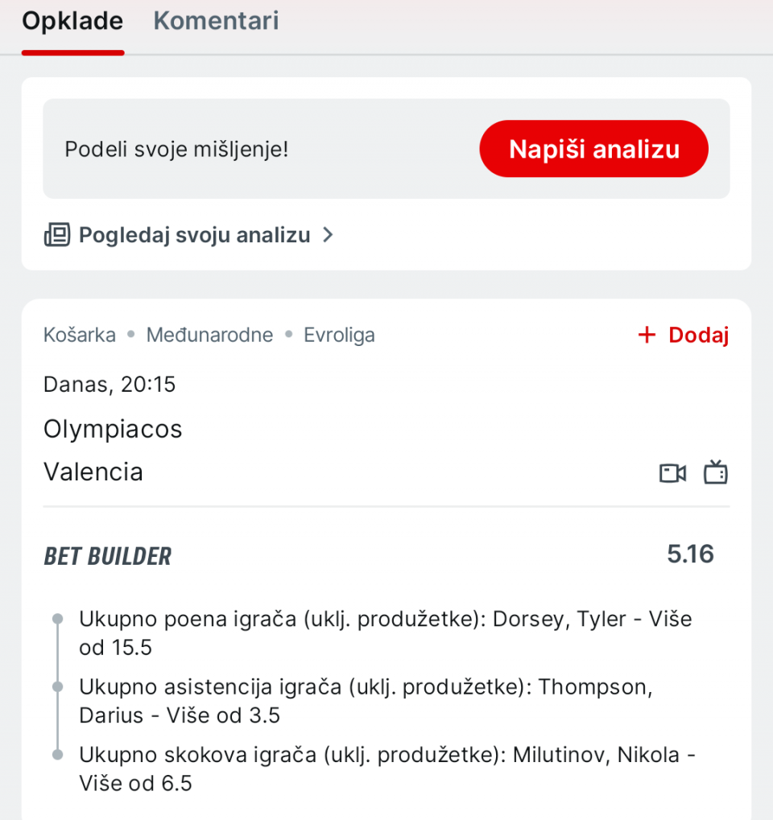Open the video stream camera icon

point(672,472)
